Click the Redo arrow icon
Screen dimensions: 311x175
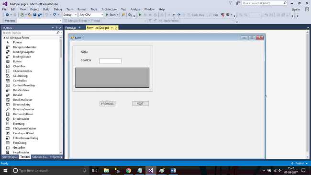click(55, 15)
